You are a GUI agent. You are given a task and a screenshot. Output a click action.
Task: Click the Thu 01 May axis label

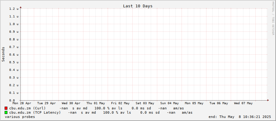(x=96, y=103)
